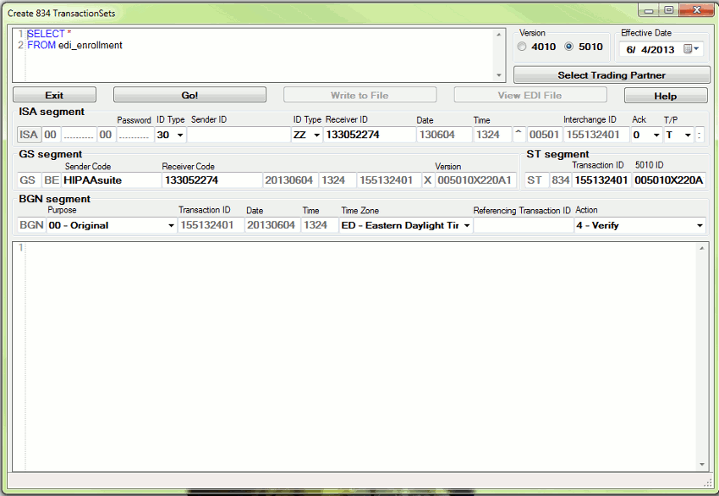Click the GS Sender Code field

(x=111, y=180)
